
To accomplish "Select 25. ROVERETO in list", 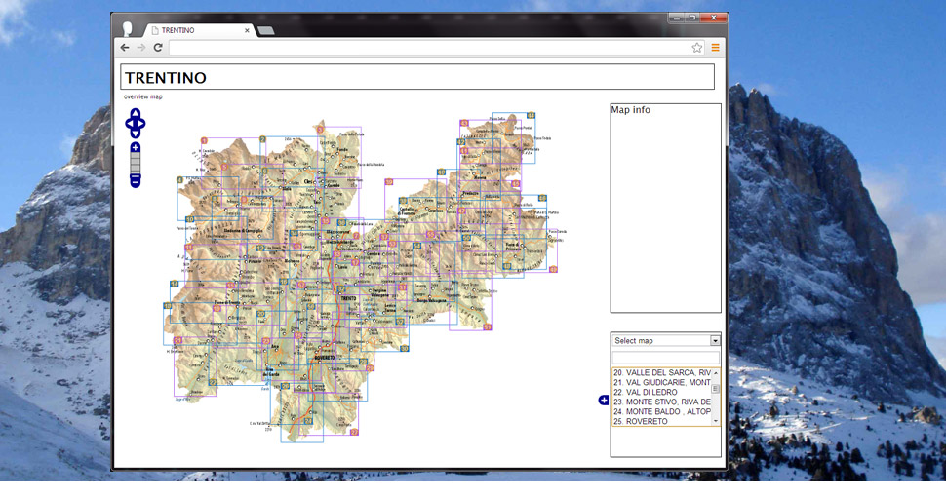I will click(x=662, y=421).
